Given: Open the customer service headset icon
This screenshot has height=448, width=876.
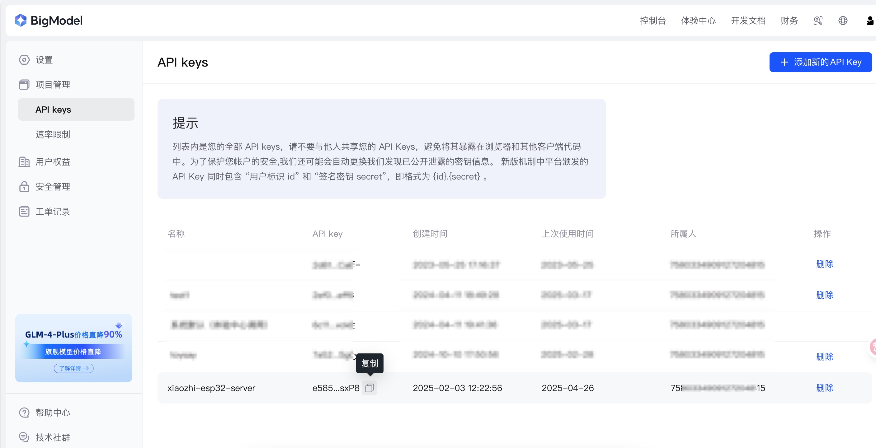Looking at the screenshot, I should coord(817,21).
